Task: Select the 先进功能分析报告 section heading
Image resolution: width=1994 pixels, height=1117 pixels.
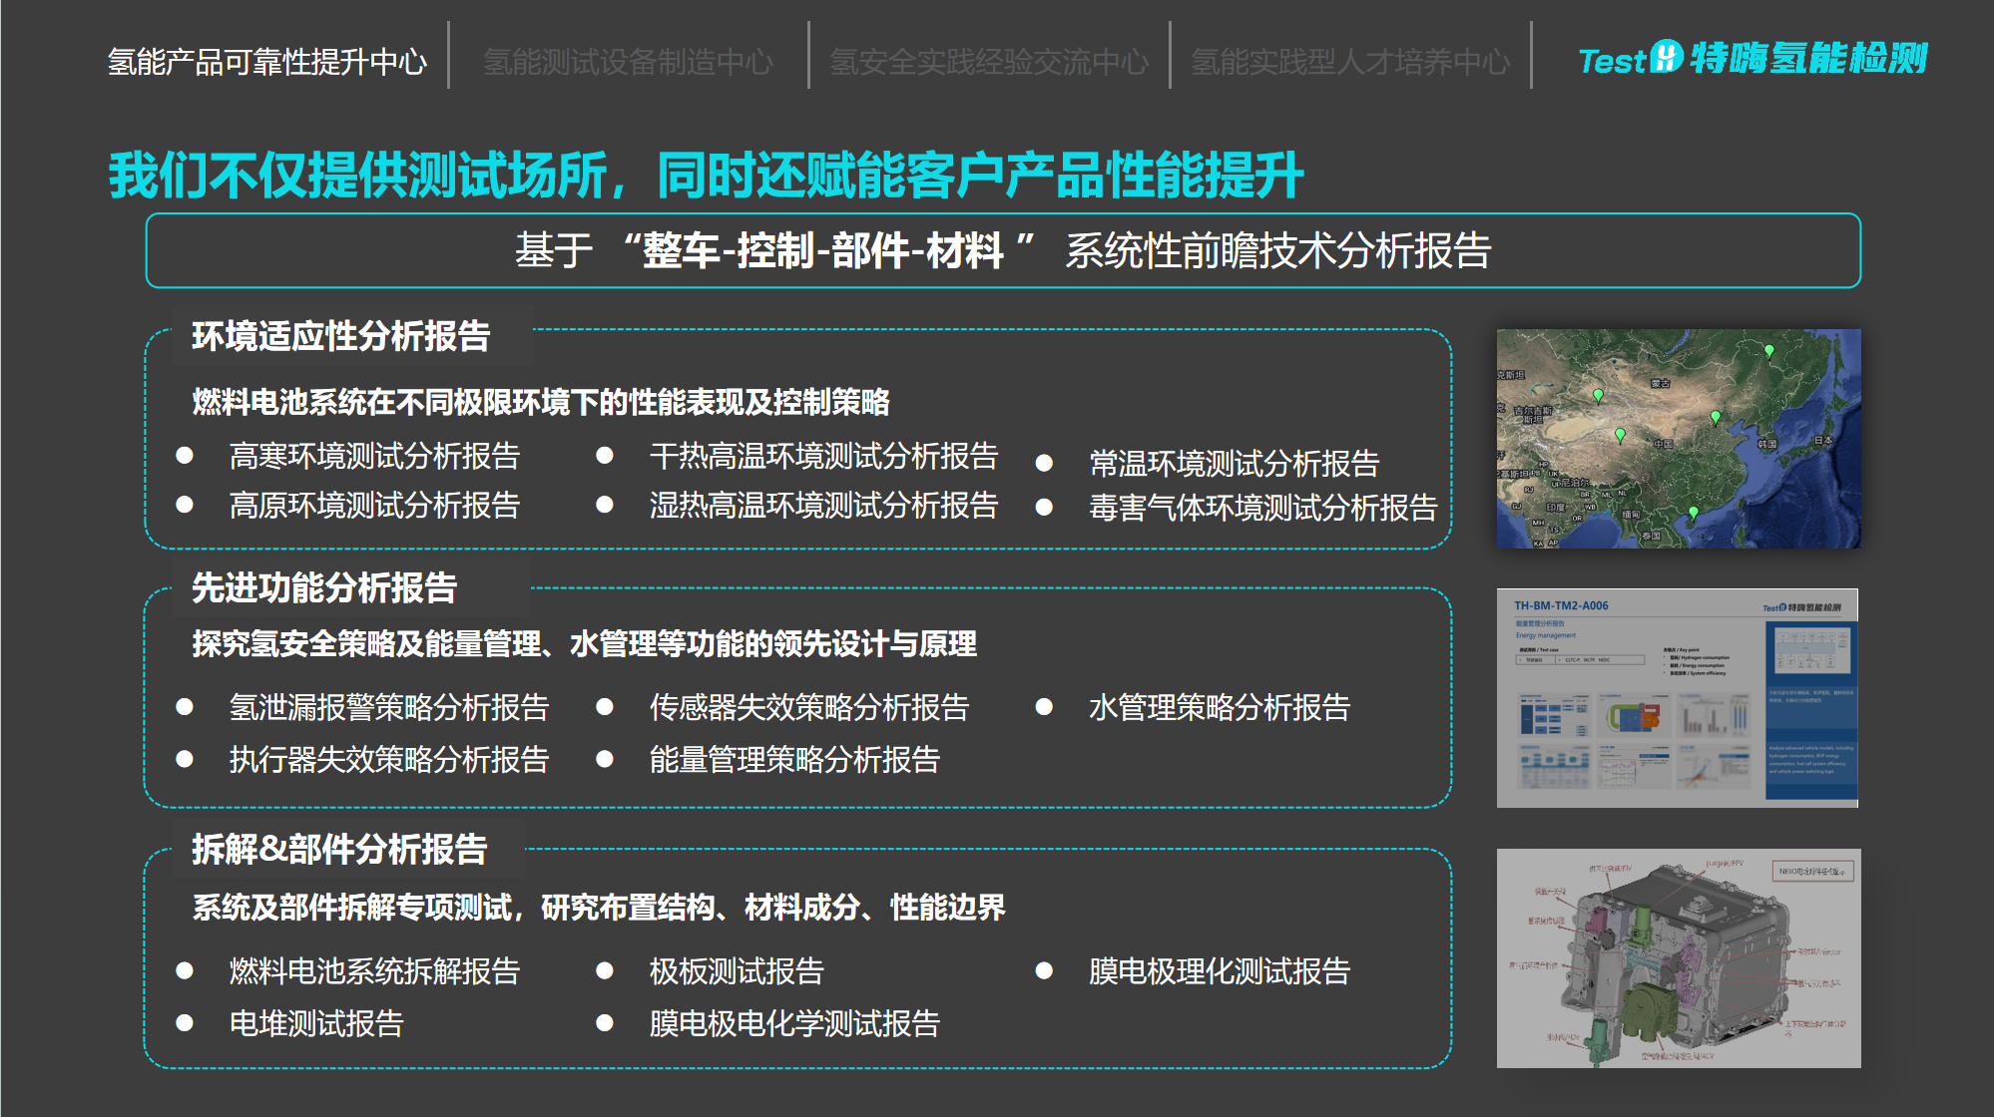Action: [x=323, y=587]
